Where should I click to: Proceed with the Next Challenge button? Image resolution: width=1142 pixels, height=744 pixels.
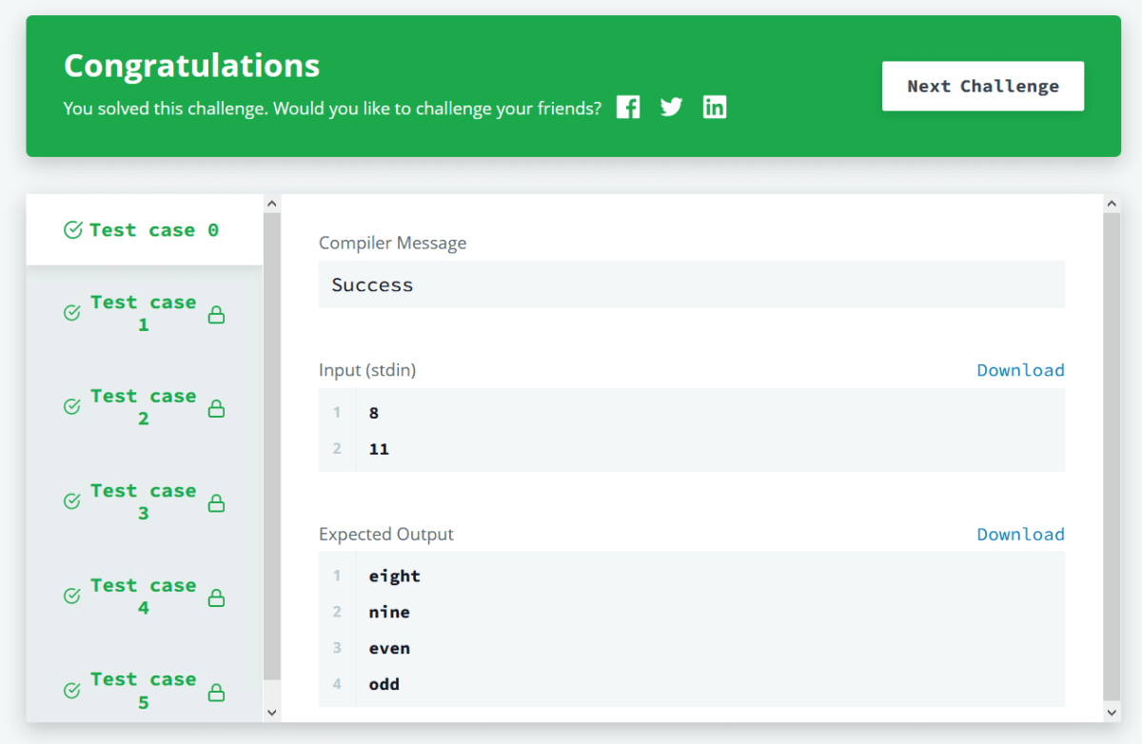coord(982,86)
